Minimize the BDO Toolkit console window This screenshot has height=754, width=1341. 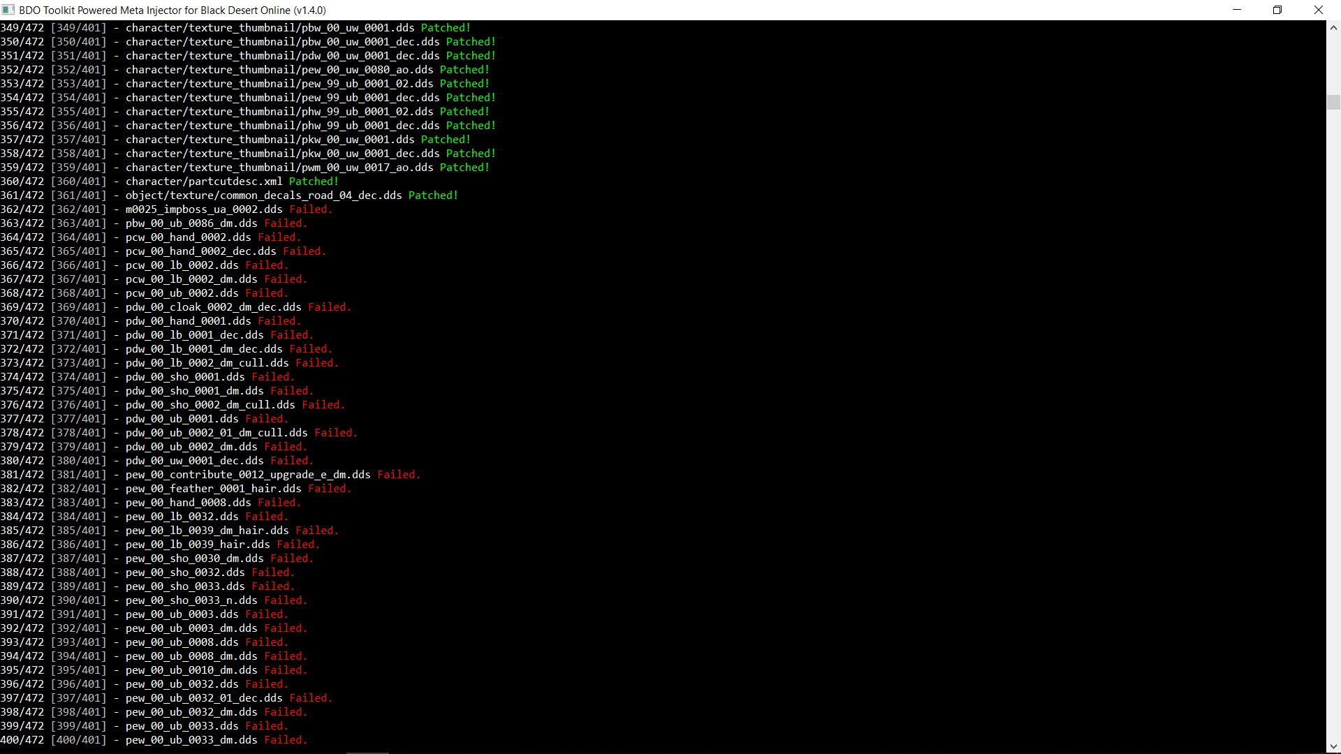tap(1237, 10)
